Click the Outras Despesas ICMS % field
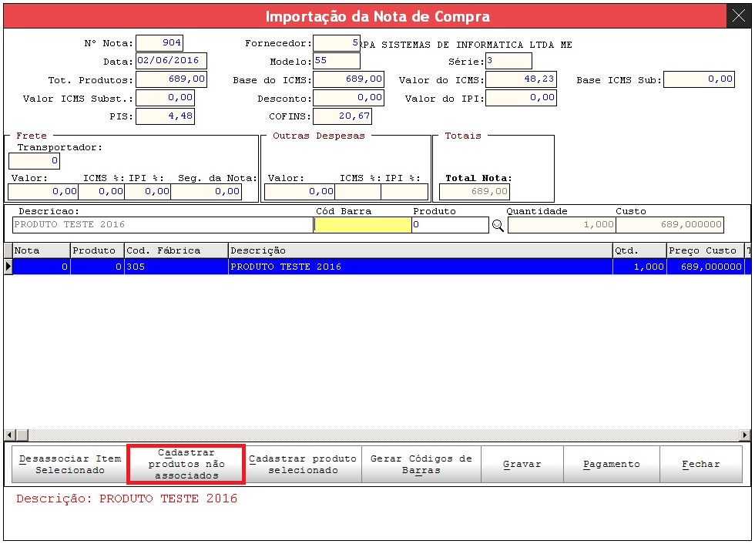The width and height of the screenshot is (755, 544). [x=357, y=192]
